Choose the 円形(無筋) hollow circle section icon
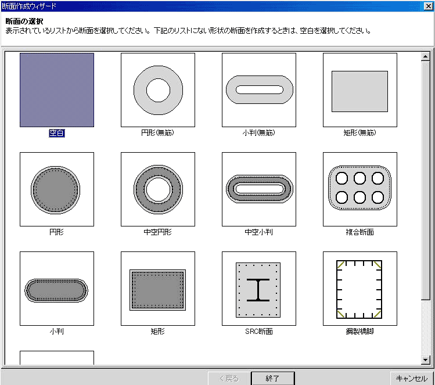Viewport: 435px width, 385px height. point(158,90)
